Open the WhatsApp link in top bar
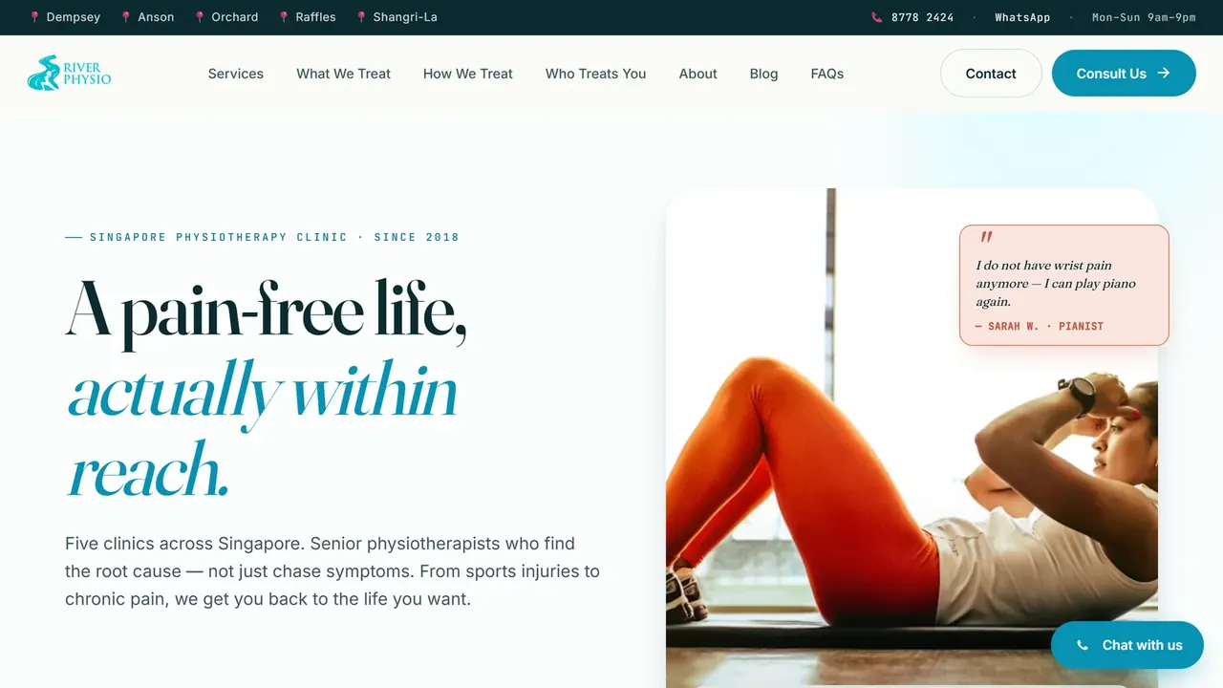 (1022, 17)
